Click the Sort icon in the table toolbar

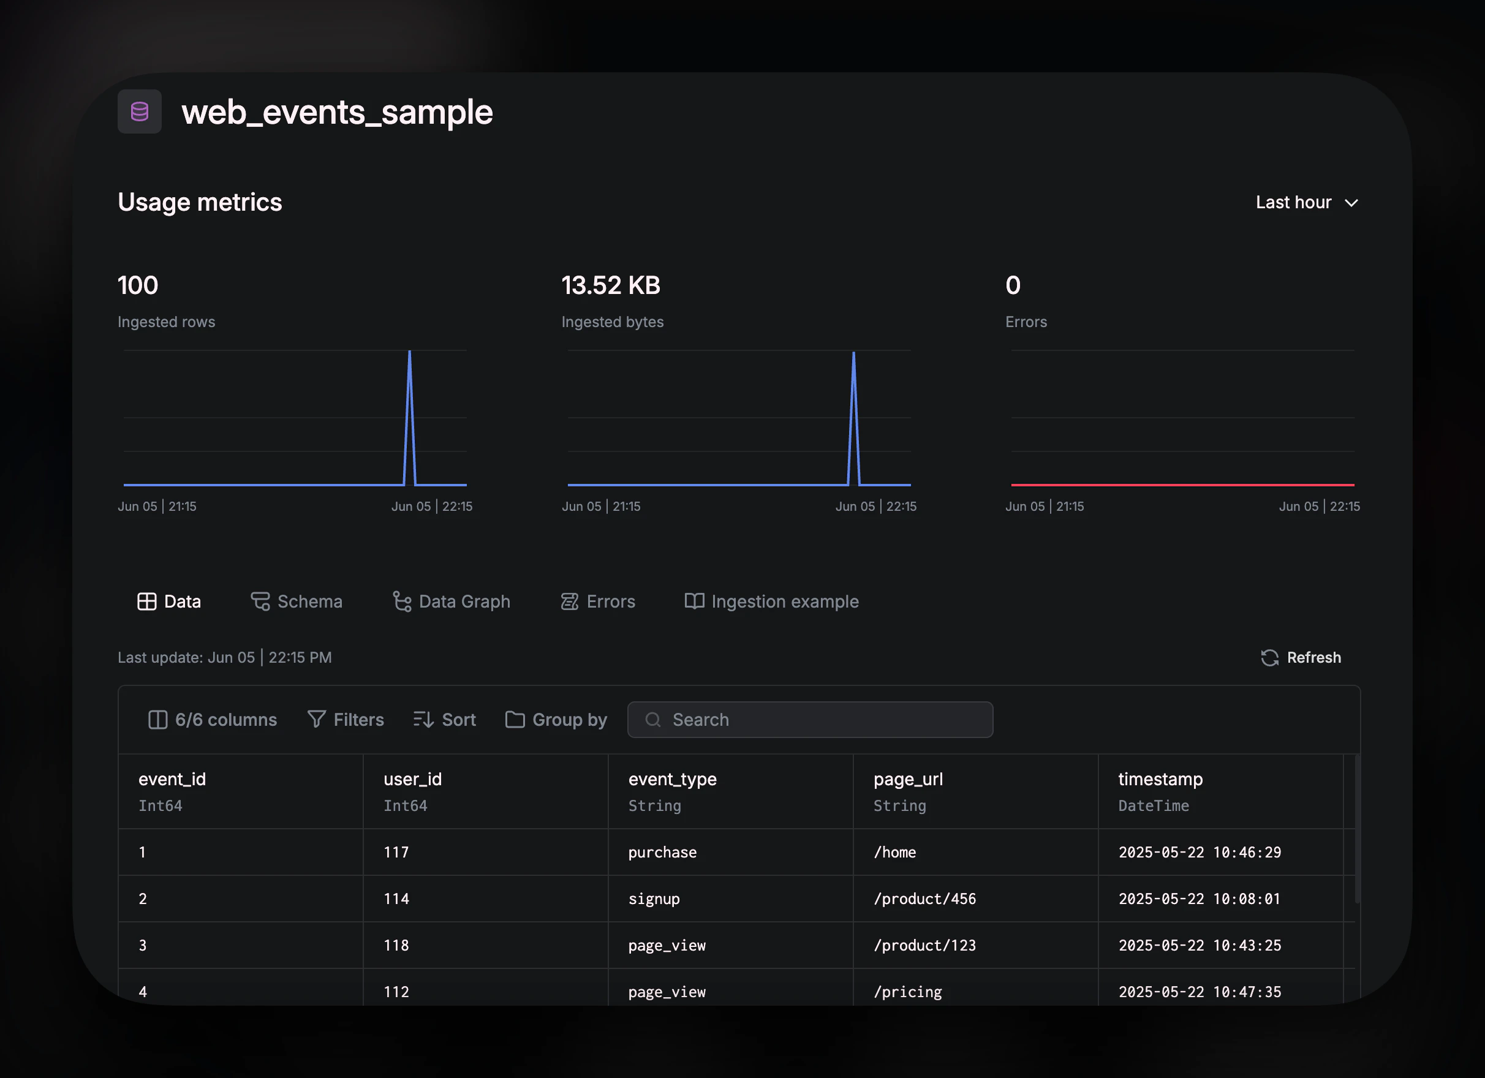click(424, 719)
